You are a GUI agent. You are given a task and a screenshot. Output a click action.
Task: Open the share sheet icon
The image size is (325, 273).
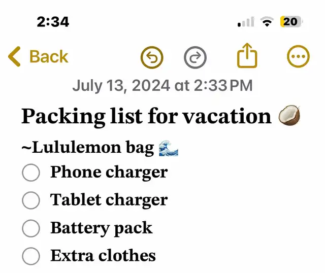247,55
